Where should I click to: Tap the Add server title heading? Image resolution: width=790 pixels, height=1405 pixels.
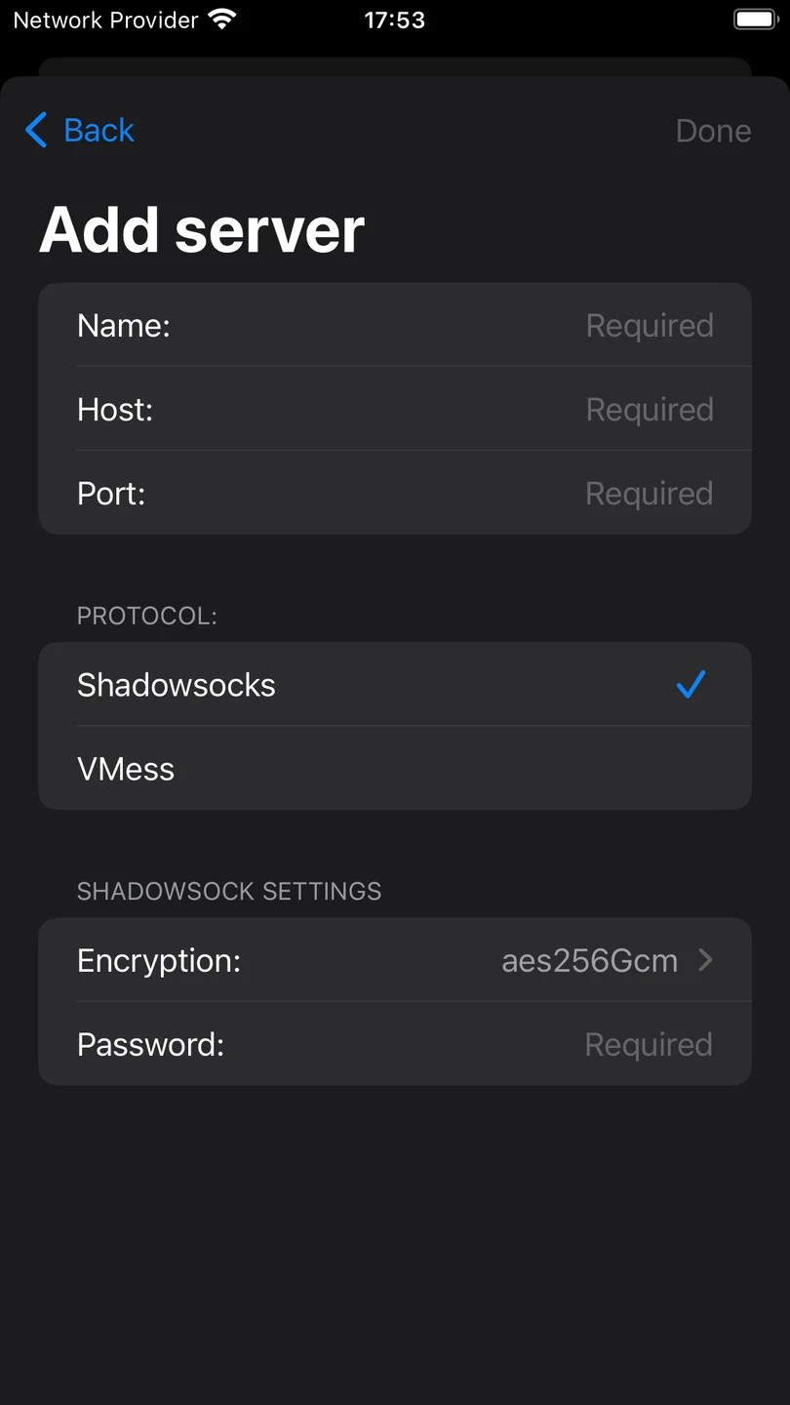(x=202, y=230)
